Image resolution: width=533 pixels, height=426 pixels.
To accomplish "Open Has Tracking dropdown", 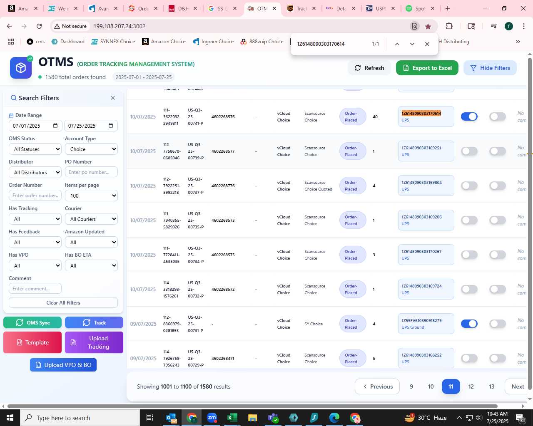I will point(35,219).
